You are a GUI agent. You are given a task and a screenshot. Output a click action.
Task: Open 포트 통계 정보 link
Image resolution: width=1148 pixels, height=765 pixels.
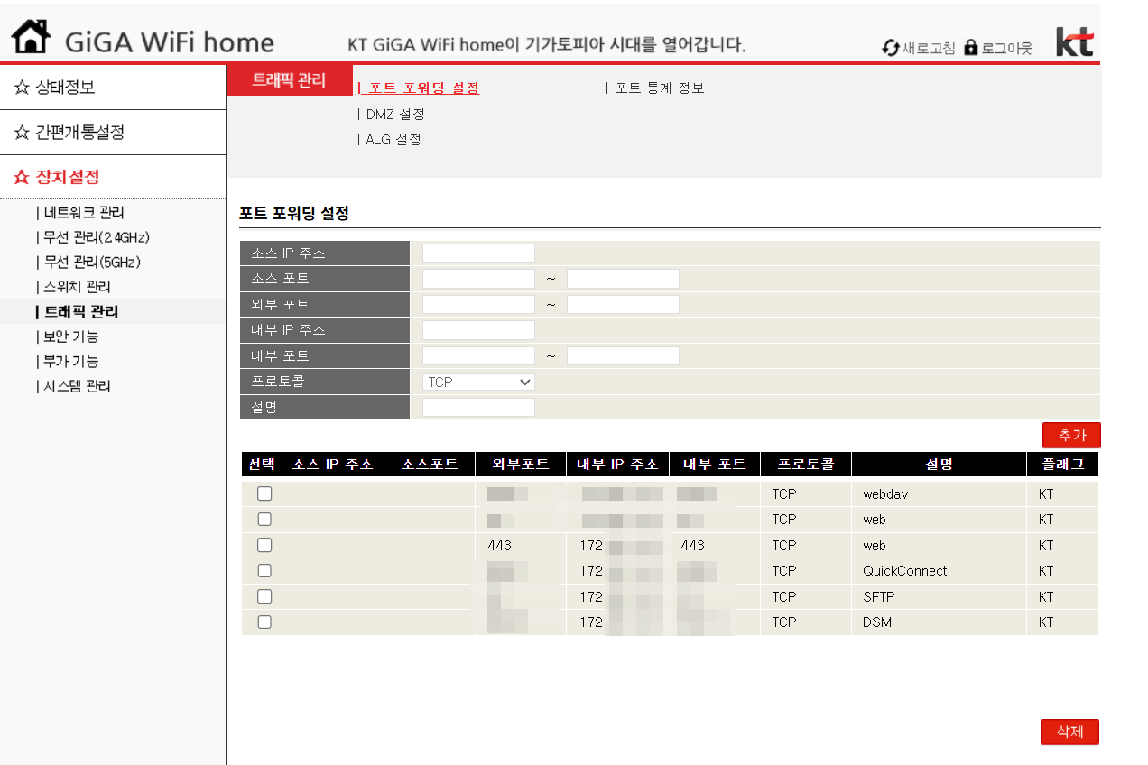pos(659,88)
